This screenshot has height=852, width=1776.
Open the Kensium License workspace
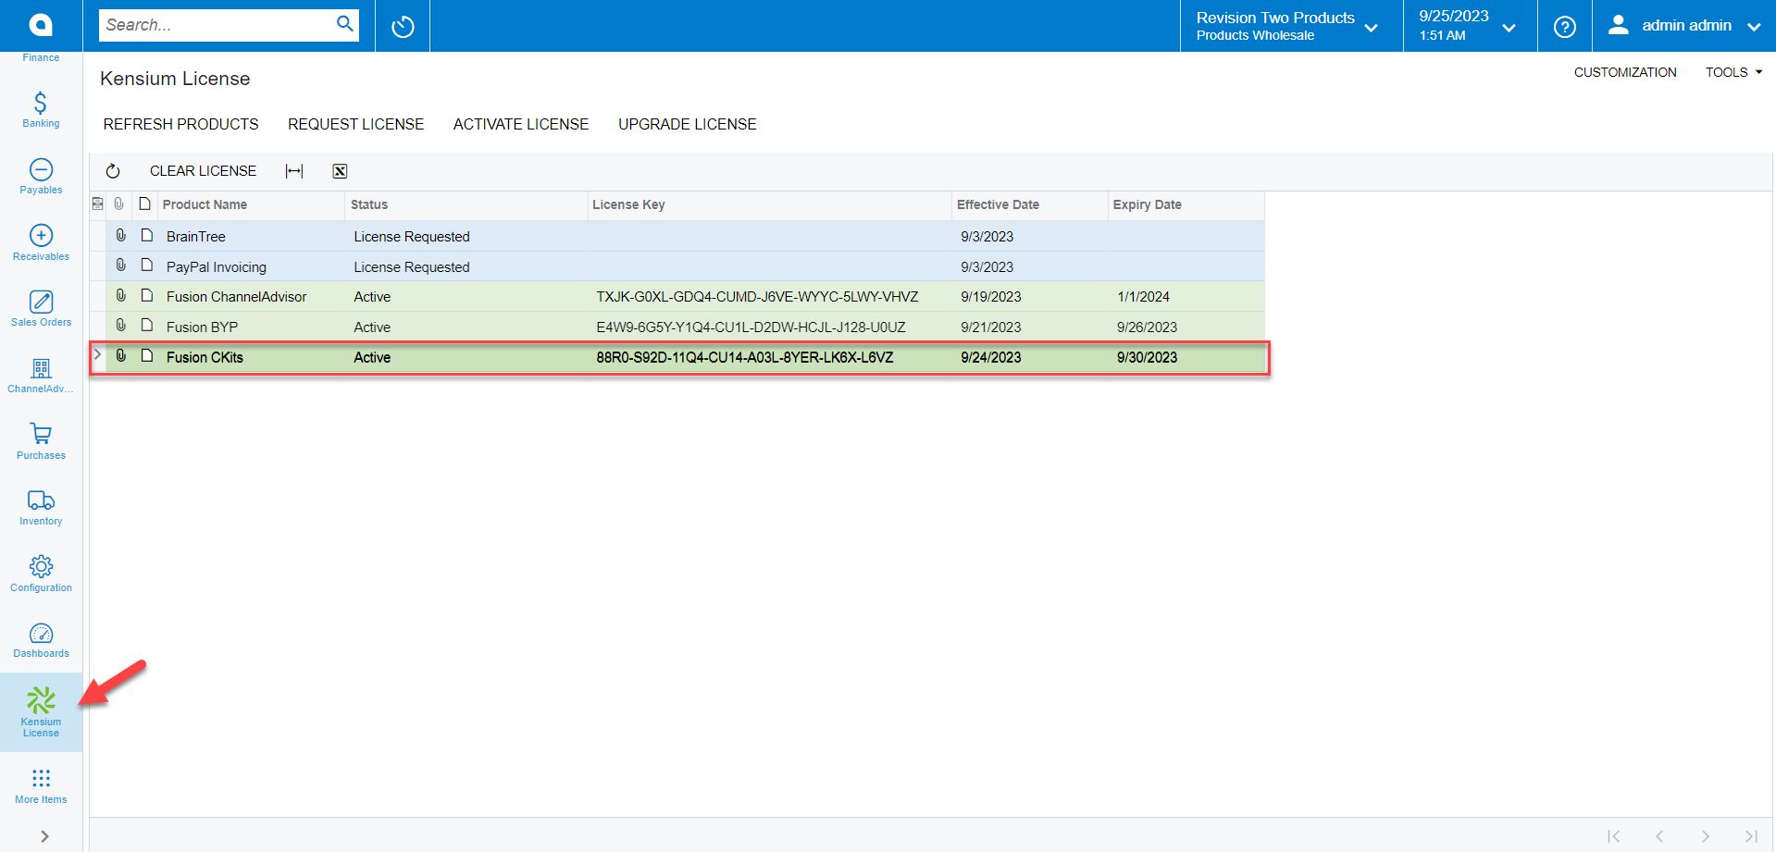pyautogui.click(x=41, y=711)
